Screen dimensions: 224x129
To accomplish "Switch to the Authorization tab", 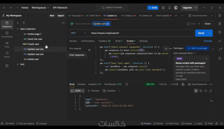I will pyautogui.click(x=88, y=41).
